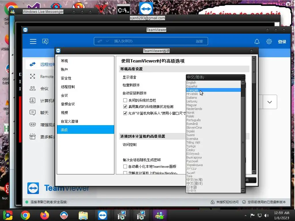The height and width of the screenshot is (221, 295).
Task: Toggle the 启用集成的系统健康状况检测 checkbox
Action: tap(125, 106)
